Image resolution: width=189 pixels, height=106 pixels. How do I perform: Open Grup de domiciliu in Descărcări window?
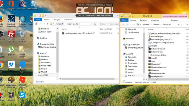coord(132,45)
